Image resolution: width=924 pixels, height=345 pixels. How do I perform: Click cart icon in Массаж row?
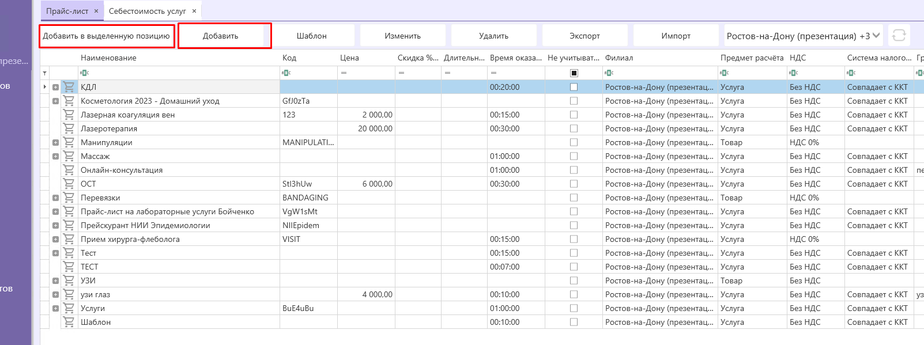click(x=69, y=156)
